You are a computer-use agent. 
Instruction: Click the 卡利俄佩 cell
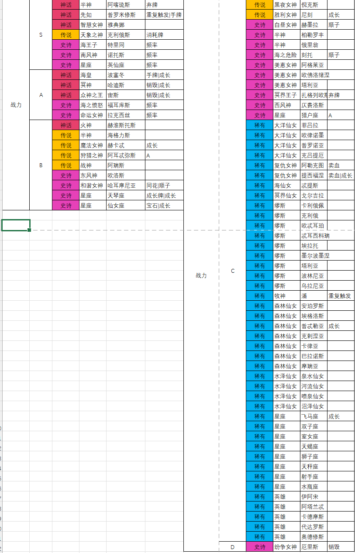[314, 206]
